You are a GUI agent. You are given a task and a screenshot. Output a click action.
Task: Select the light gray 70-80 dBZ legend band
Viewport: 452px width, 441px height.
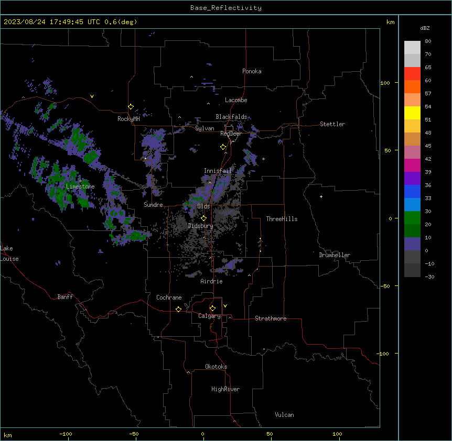[x=412, y=48]
